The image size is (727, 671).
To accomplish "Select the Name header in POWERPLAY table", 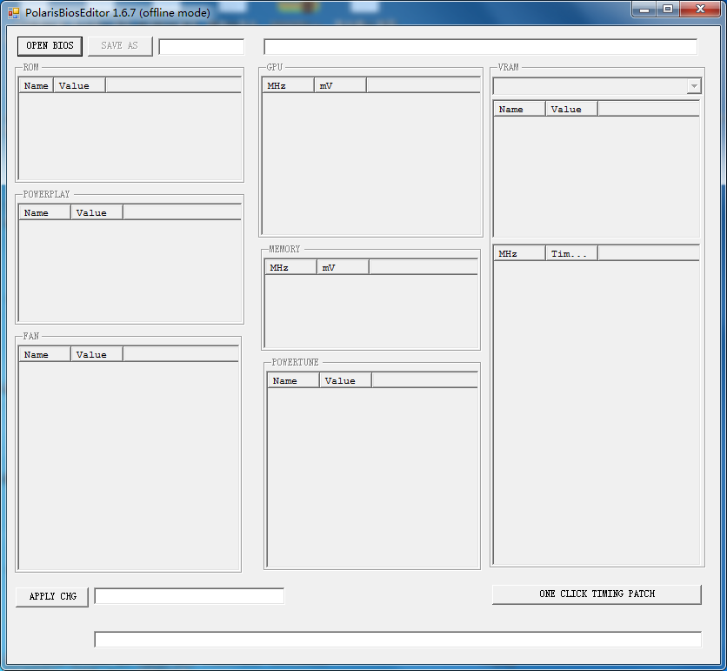I will pos(45,212).
